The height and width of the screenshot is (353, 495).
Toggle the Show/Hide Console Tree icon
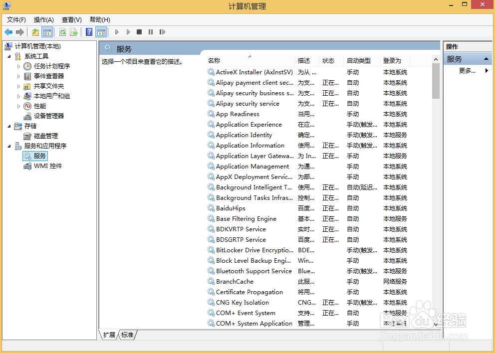[x=47, y=32]
